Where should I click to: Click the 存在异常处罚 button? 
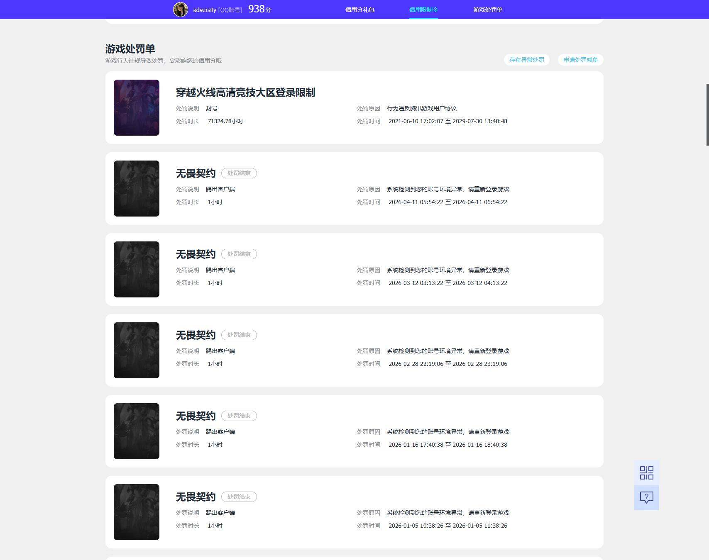pyautogui.click(x=527, y=60)
